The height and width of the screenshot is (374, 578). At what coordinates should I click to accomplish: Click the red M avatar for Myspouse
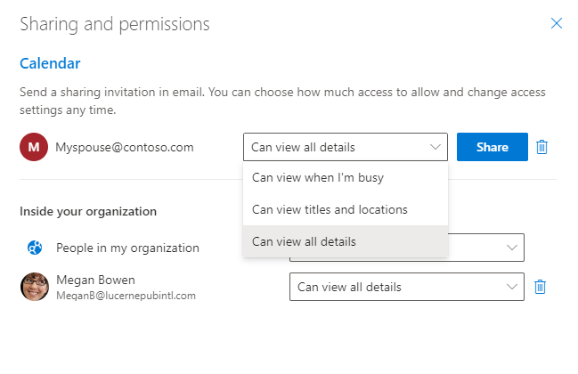coord(34,147)
